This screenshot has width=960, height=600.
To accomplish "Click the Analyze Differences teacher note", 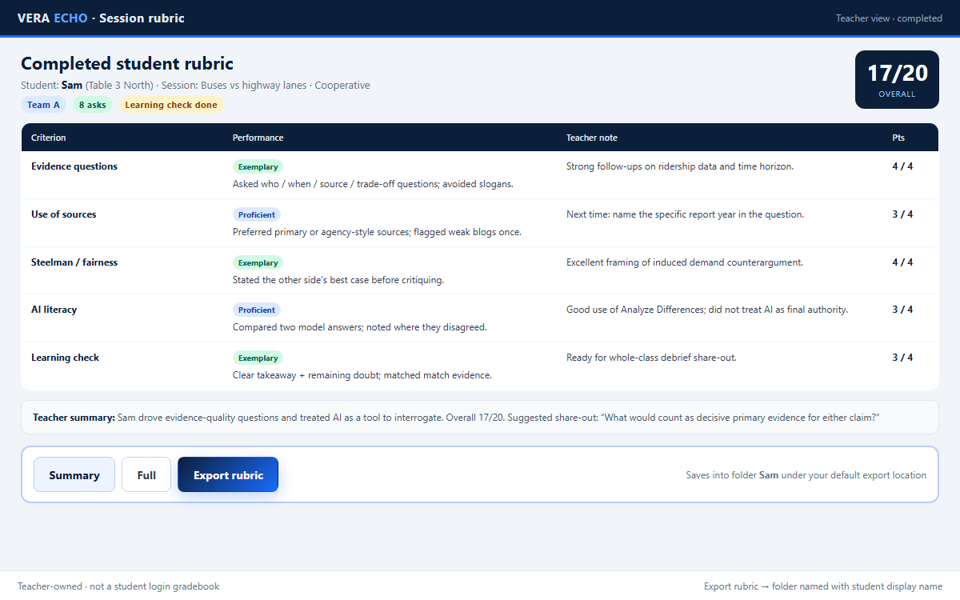I will point(707,310).
